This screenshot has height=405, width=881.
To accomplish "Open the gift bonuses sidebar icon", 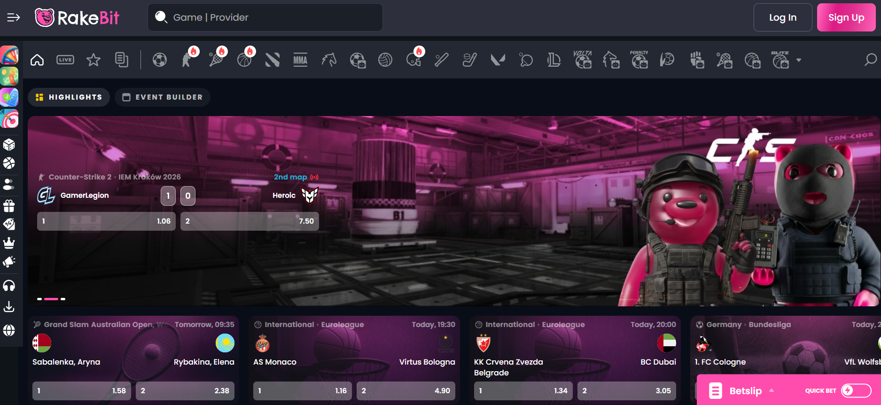I will coord(9,206).
